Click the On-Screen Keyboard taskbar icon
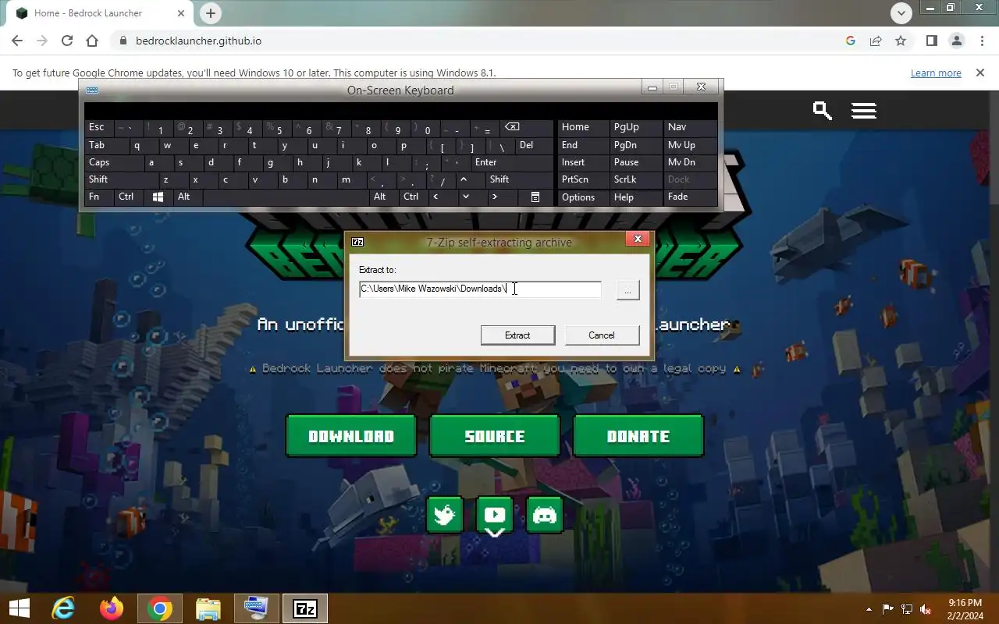The height and width of the screenshot is (624, 999). 256,608
